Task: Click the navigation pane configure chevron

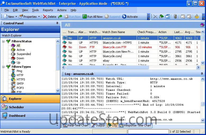Action: coord(57,124)
